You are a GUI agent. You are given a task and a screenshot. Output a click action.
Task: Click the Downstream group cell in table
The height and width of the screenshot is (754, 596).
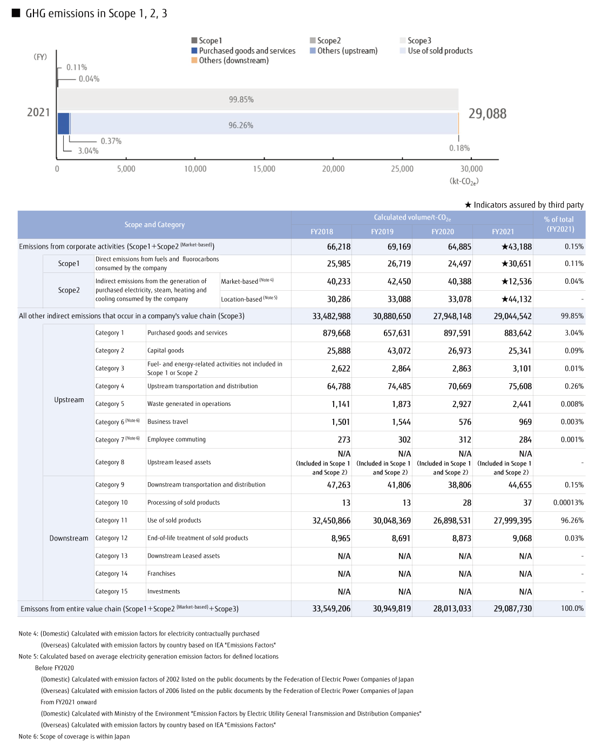(x=69, y=538)
